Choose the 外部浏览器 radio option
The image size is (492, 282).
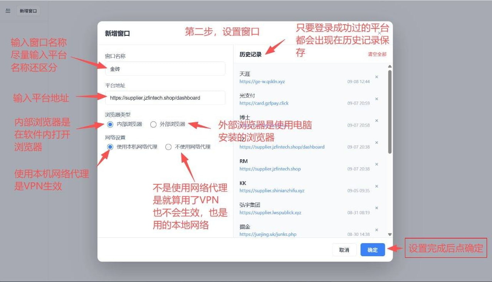153,124
